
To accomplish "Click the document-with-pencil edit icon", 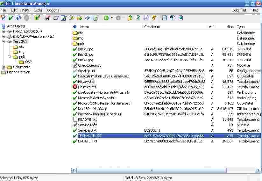I will pos(63,18).
